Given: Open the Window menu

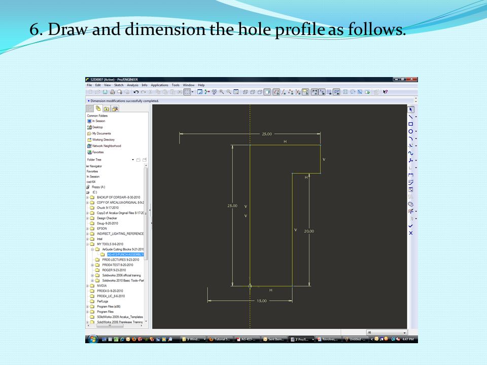Looking at the screenshot, I should 189,85.
